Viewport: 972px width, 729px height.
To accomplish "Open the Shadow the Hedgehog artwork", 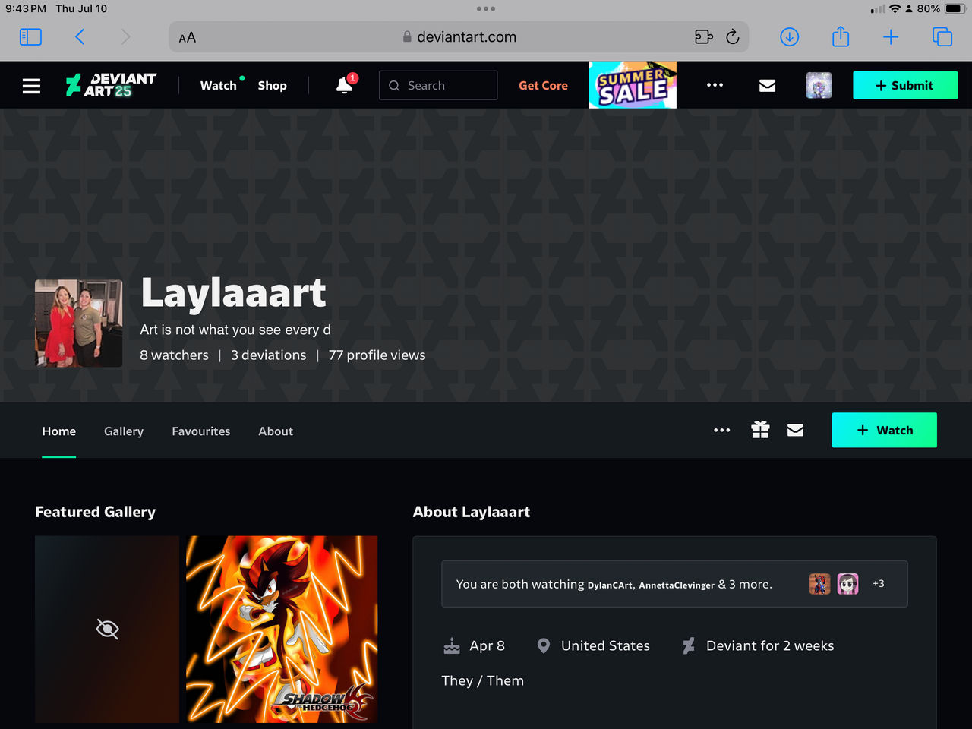I will click(x=282, y=629).
